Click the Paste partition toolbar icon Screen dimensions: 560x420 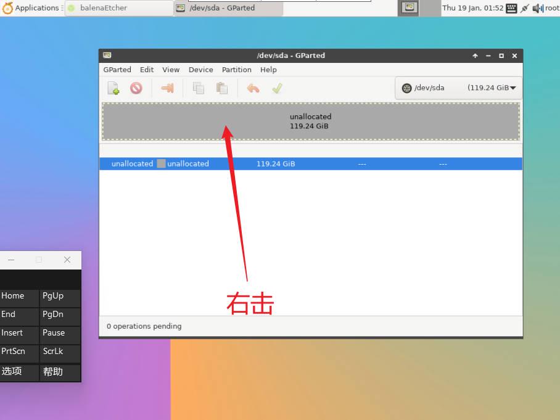pyautogui.click(x=222, y=88)
